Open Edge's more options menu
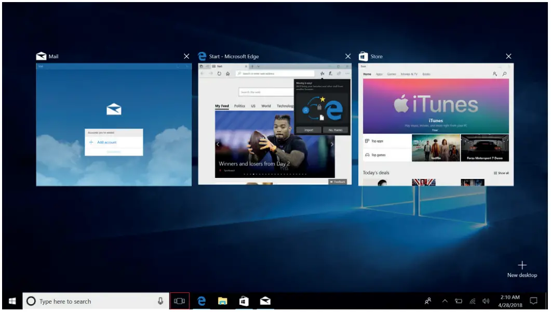Image resolution: width=551 pixels, height=312 pixels. 347,73
